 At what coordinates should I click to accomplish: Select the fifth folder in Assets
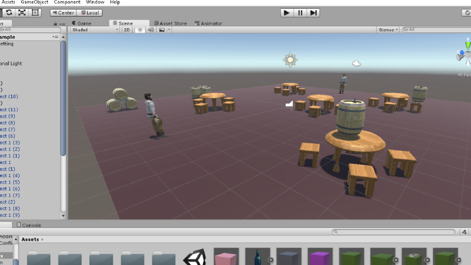164,258
